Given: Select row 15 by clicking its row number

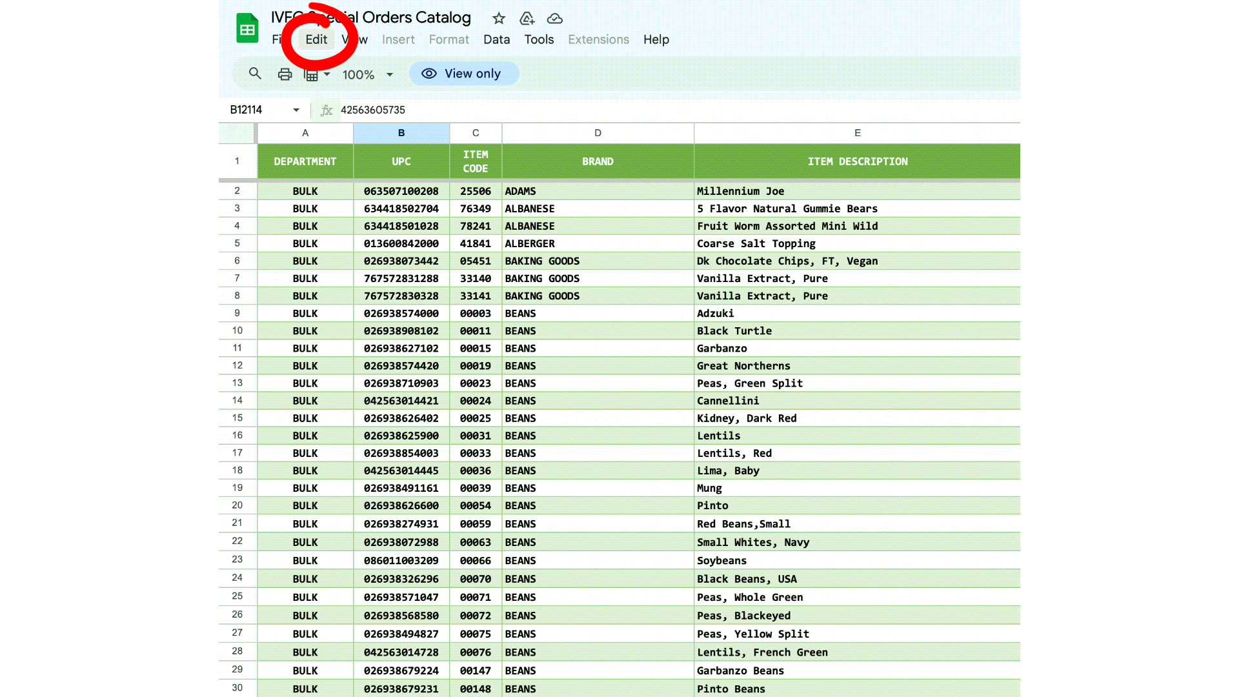Looking at the screenshot, I should [237, 418].
